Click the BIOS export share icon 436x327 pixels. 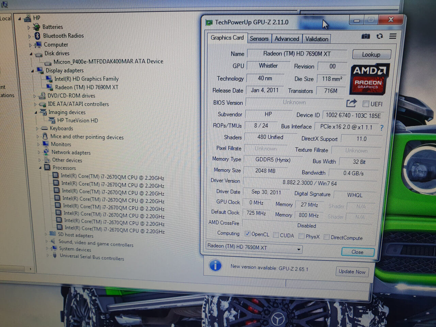point(351,103)
